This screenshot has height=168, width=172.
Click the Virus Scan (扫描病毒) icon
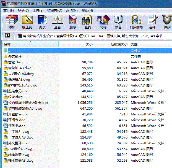pos(136,20)
